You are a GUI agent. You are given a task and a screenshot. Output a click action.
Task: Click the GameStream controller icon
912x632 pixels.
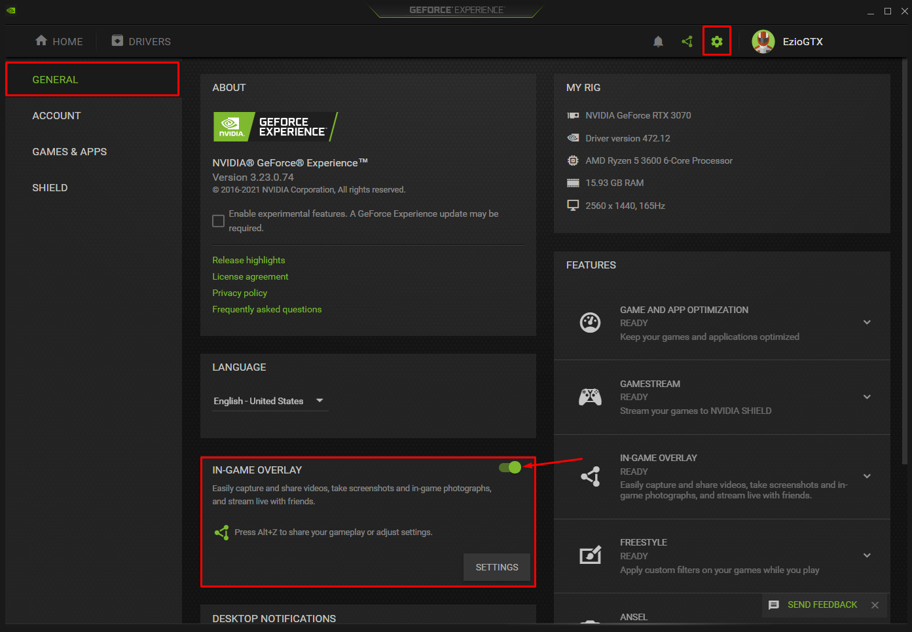(590, 397)
